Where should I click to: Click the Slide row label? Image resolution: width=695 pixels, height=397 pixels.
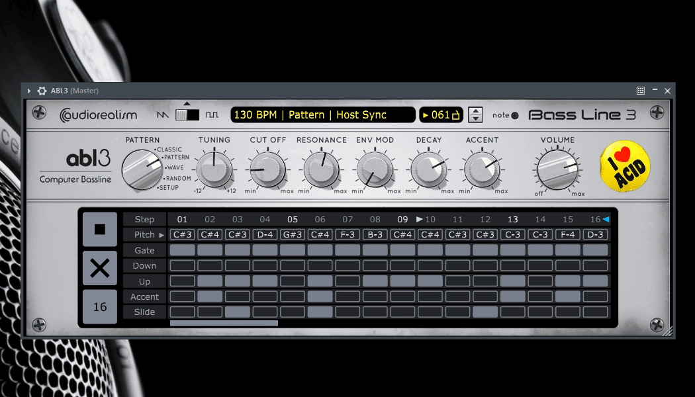click(144, 312)
